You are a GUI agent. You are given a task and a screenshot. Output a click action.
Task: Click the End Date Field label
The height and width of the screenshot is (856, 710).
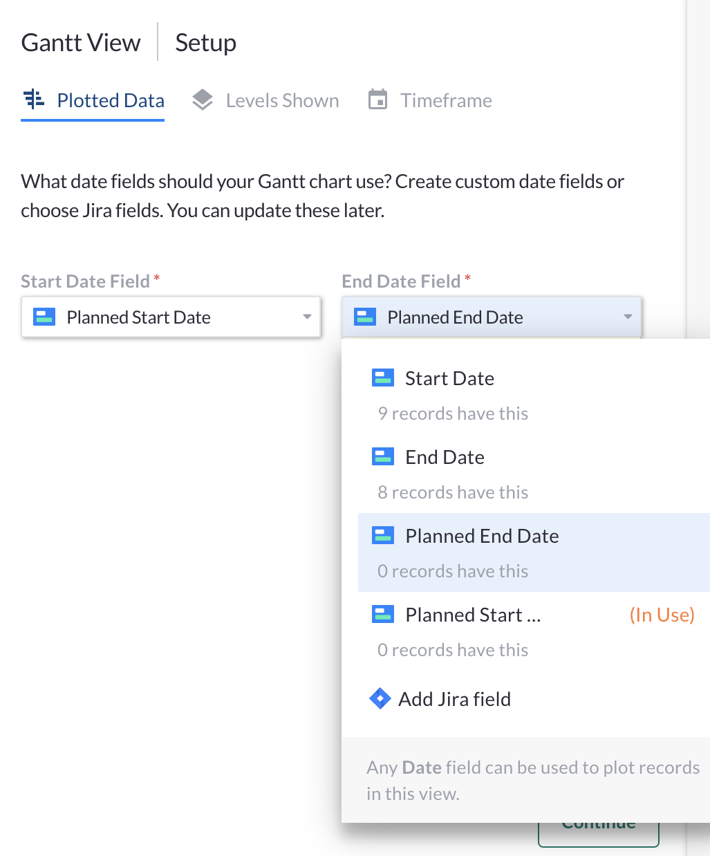point(401,281)
